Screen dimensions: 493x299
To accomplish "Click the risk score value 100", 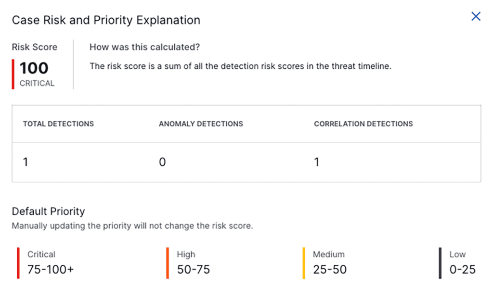I will tap(34, 68).
